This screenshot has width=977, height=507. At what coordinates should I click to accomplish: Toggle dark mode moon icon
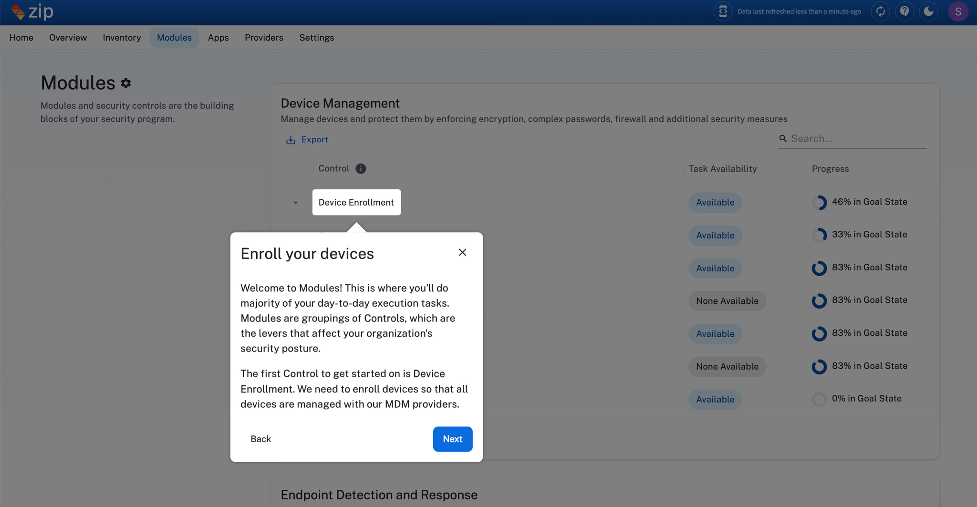928,11
